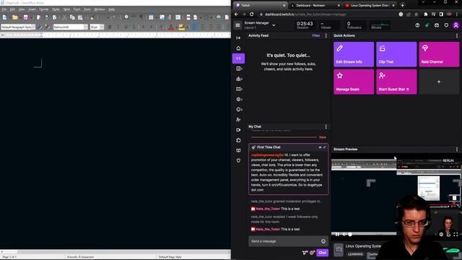Open the Insert menu in Writer

tap(32, 9)
